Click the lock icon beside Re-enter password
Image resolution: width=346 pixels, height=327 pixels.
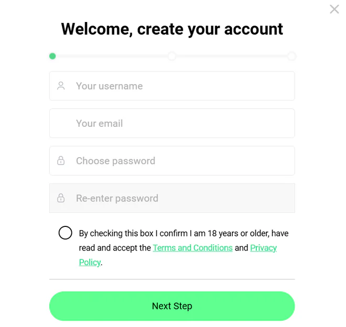(x=61, y=198)
